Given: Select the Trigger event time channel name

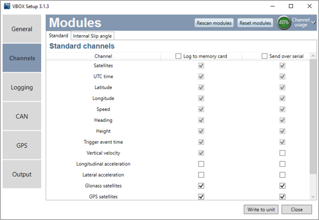Looking at the screenshot, I should (103, 142).
